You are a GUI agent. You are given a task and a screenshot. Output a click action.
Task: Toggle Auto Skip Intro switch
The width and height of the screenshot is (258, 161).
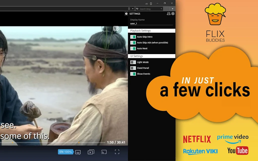coord(133,37)
